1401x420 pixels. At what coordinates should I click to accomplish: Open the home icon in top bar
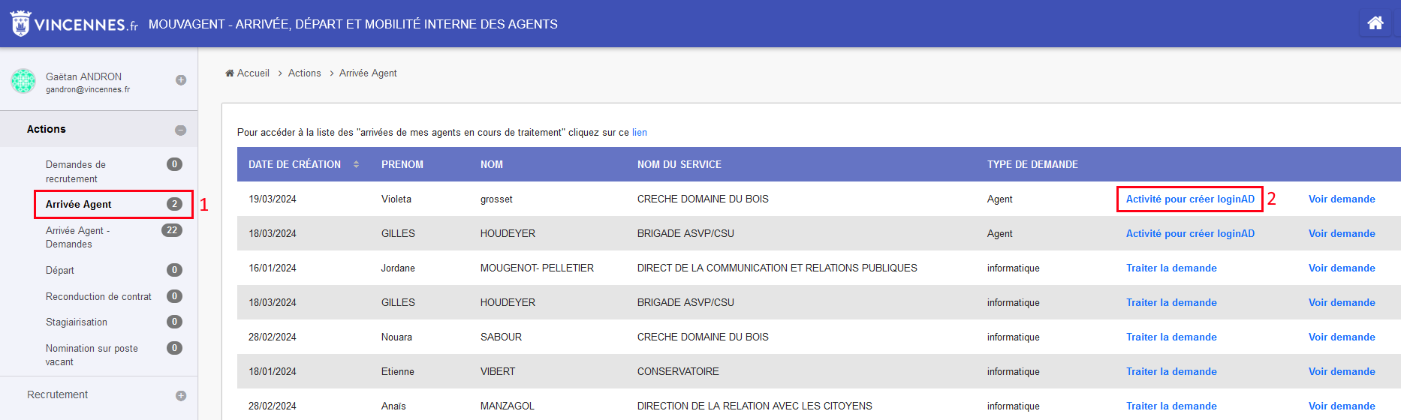coord(1375,23)
